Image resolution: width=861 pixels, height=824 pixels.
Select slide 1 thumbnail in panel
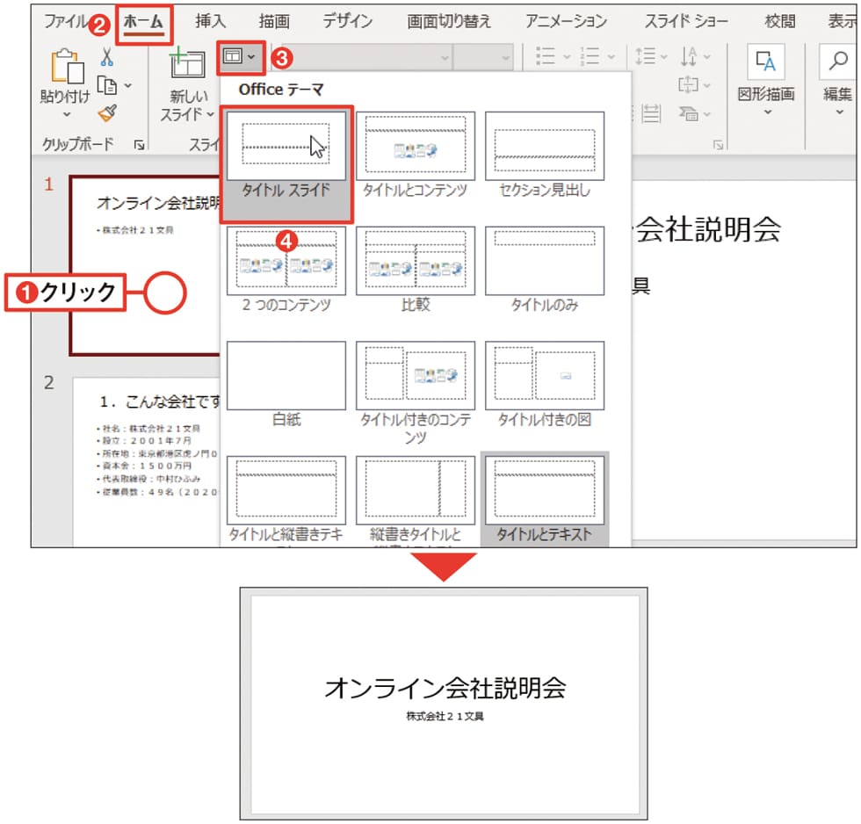(145, 265)
